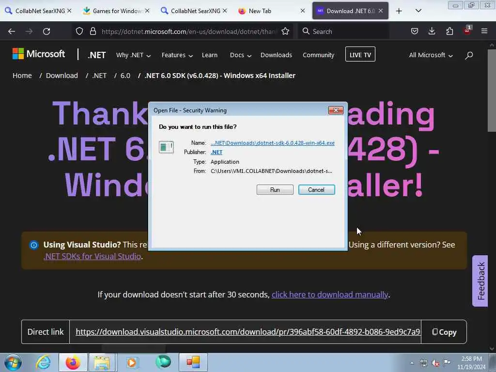Click the padlock site security icon

93,31
